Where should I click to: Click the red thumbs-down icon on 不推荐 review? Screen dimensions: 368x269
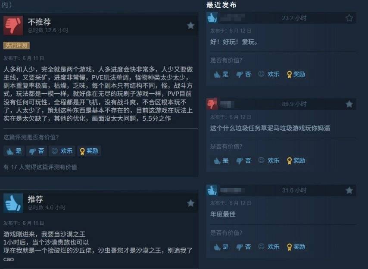coord(13,25)
